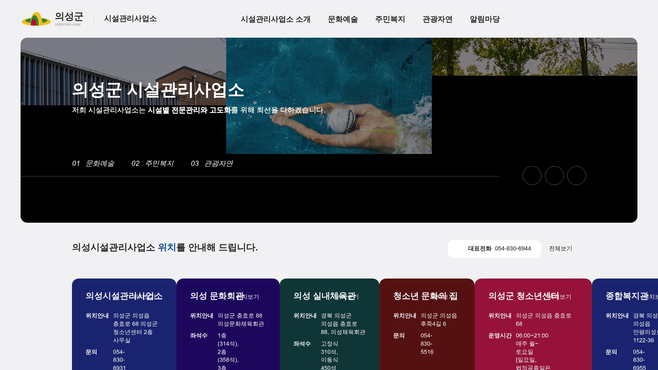Open the 주민복지 menu
Screen dimensions: 658x370
[390, 19]
